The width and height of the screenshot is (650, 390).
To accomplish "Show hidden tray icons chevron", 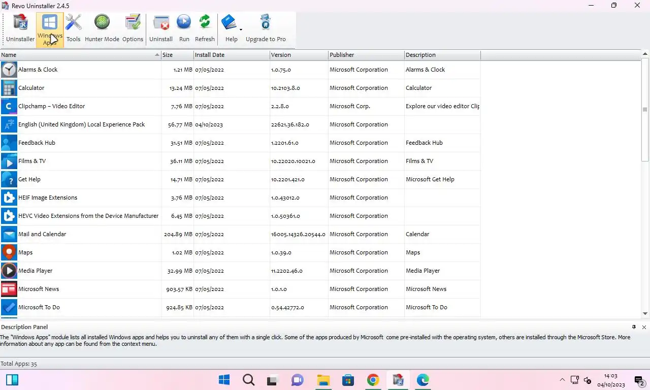I will pyautogui.click(x=562, y=380).
